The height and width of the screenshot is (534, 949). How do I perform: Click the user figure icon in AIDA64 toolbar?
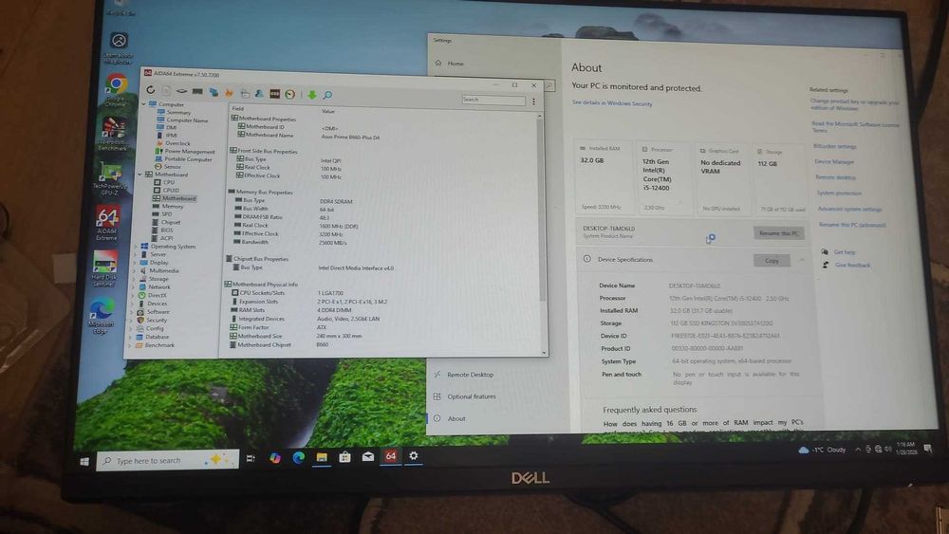pyautogui.click(x=259, y=93)
